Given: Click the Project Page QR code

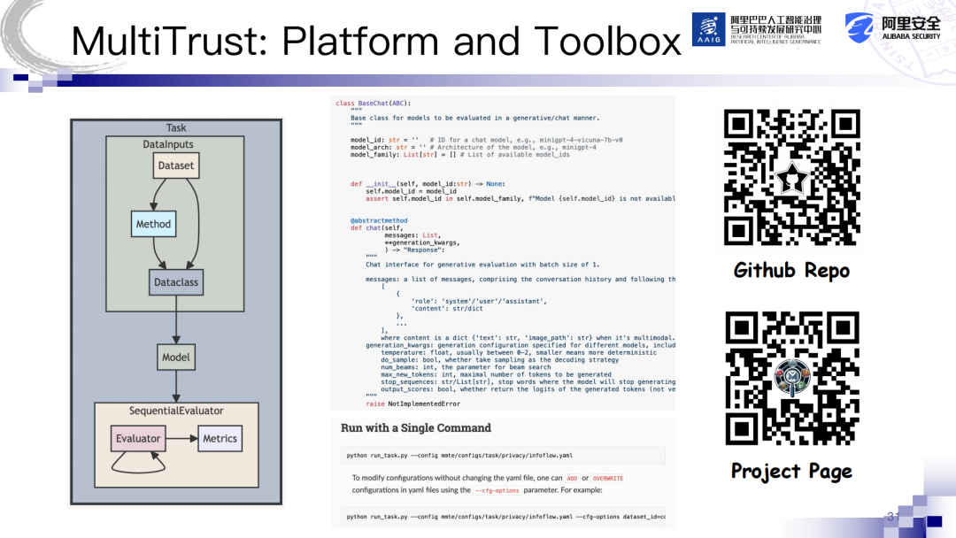Looking at the screenshot, I should 792,379.
